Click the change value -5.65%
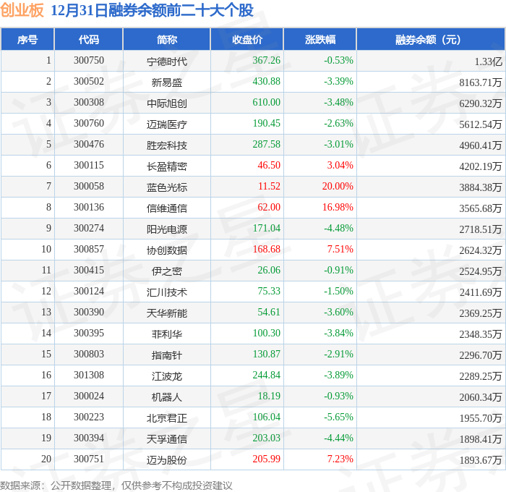 [x=338, y=417]
